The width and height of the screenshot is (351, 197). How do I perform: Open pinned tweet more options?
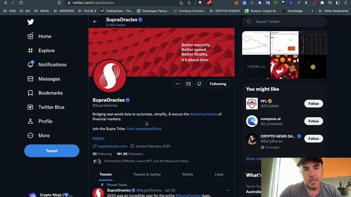click(228, 190)
